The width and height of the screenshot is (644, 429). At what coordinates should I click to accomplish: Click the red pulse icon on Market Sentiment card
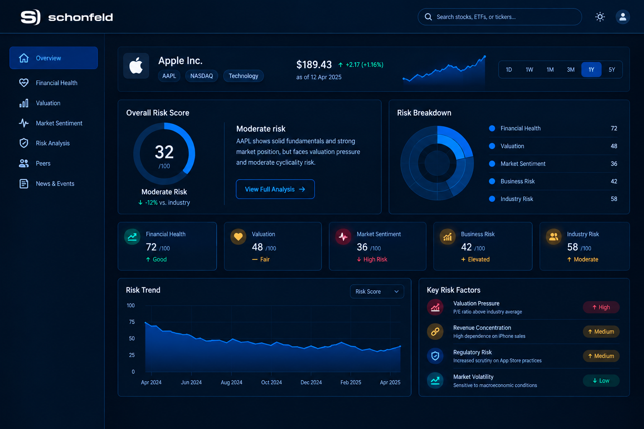(x=343, y=236)
